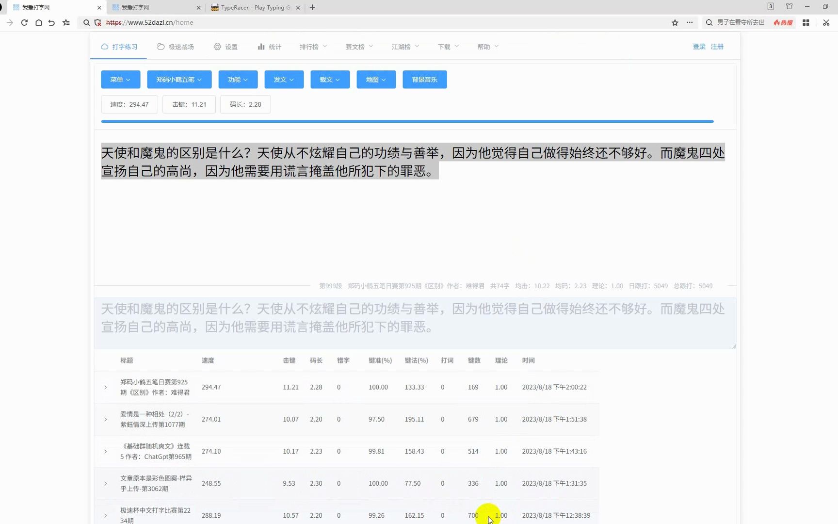Click the skin shirt icon in title bar
The image size is (838, 524).
(x=789, y=6)
